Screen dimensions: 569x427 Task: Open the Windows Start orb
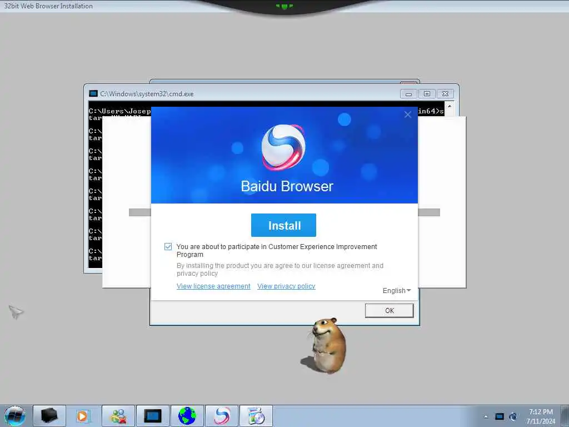pos(14,416)
